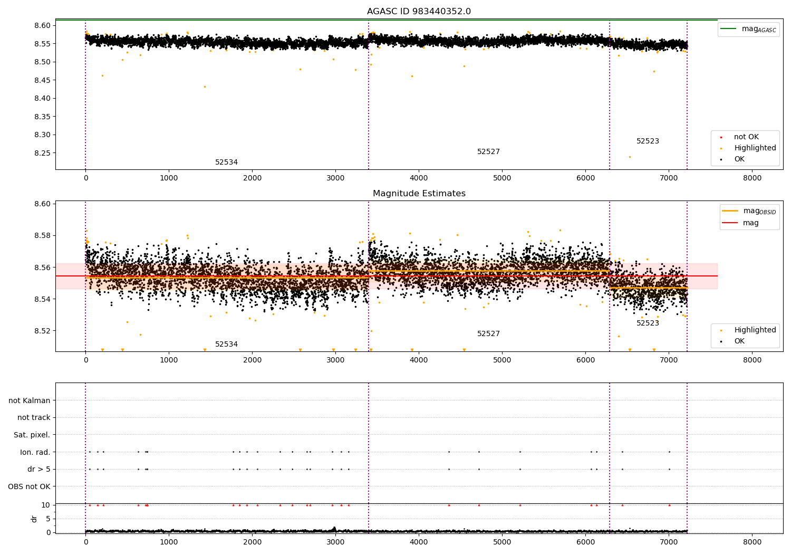Image resolution: width=791 pixels, height=554 pixels.
Task: Click the '52527' label in the top plot
Action: click(488, 152)
